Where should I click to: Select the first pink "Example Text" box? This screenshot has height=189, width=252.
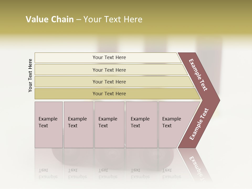click(x=49, y=125)
